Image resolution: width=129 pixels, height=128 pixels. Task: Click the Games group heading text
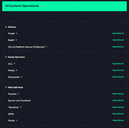tap(12, 27)
